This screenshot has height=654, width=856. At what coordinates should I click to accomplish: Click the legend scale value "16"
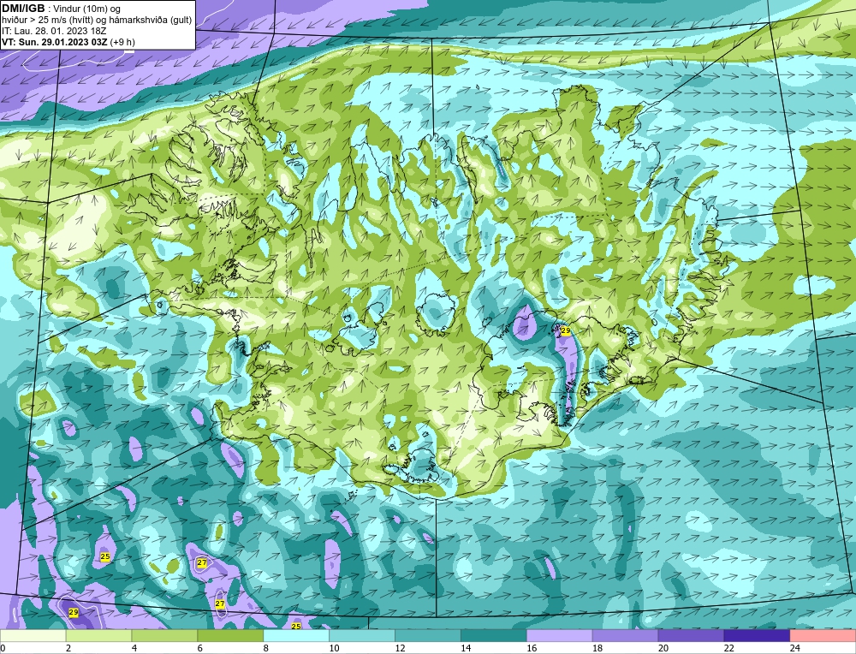point(532,648)
